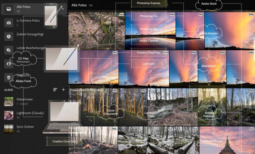Select the leaf-covered rocky forest photo
The height and width of the screenshot is (154, 255).
[x=173, y=107]
